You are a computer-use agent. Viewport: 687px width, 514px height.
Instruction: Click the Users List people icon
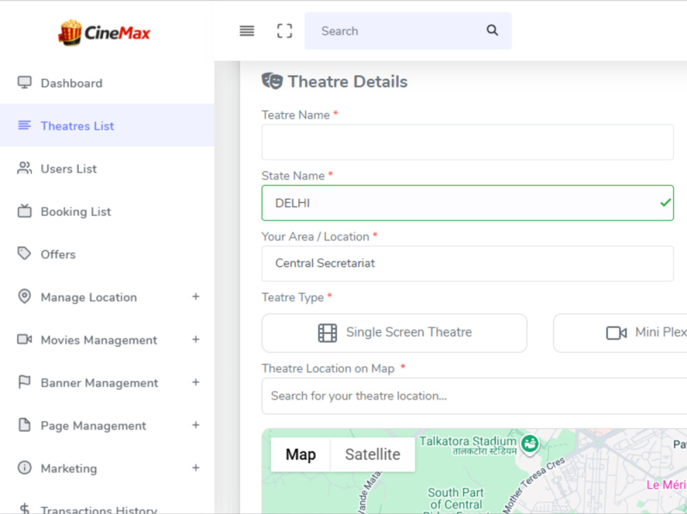coord(25,168)
